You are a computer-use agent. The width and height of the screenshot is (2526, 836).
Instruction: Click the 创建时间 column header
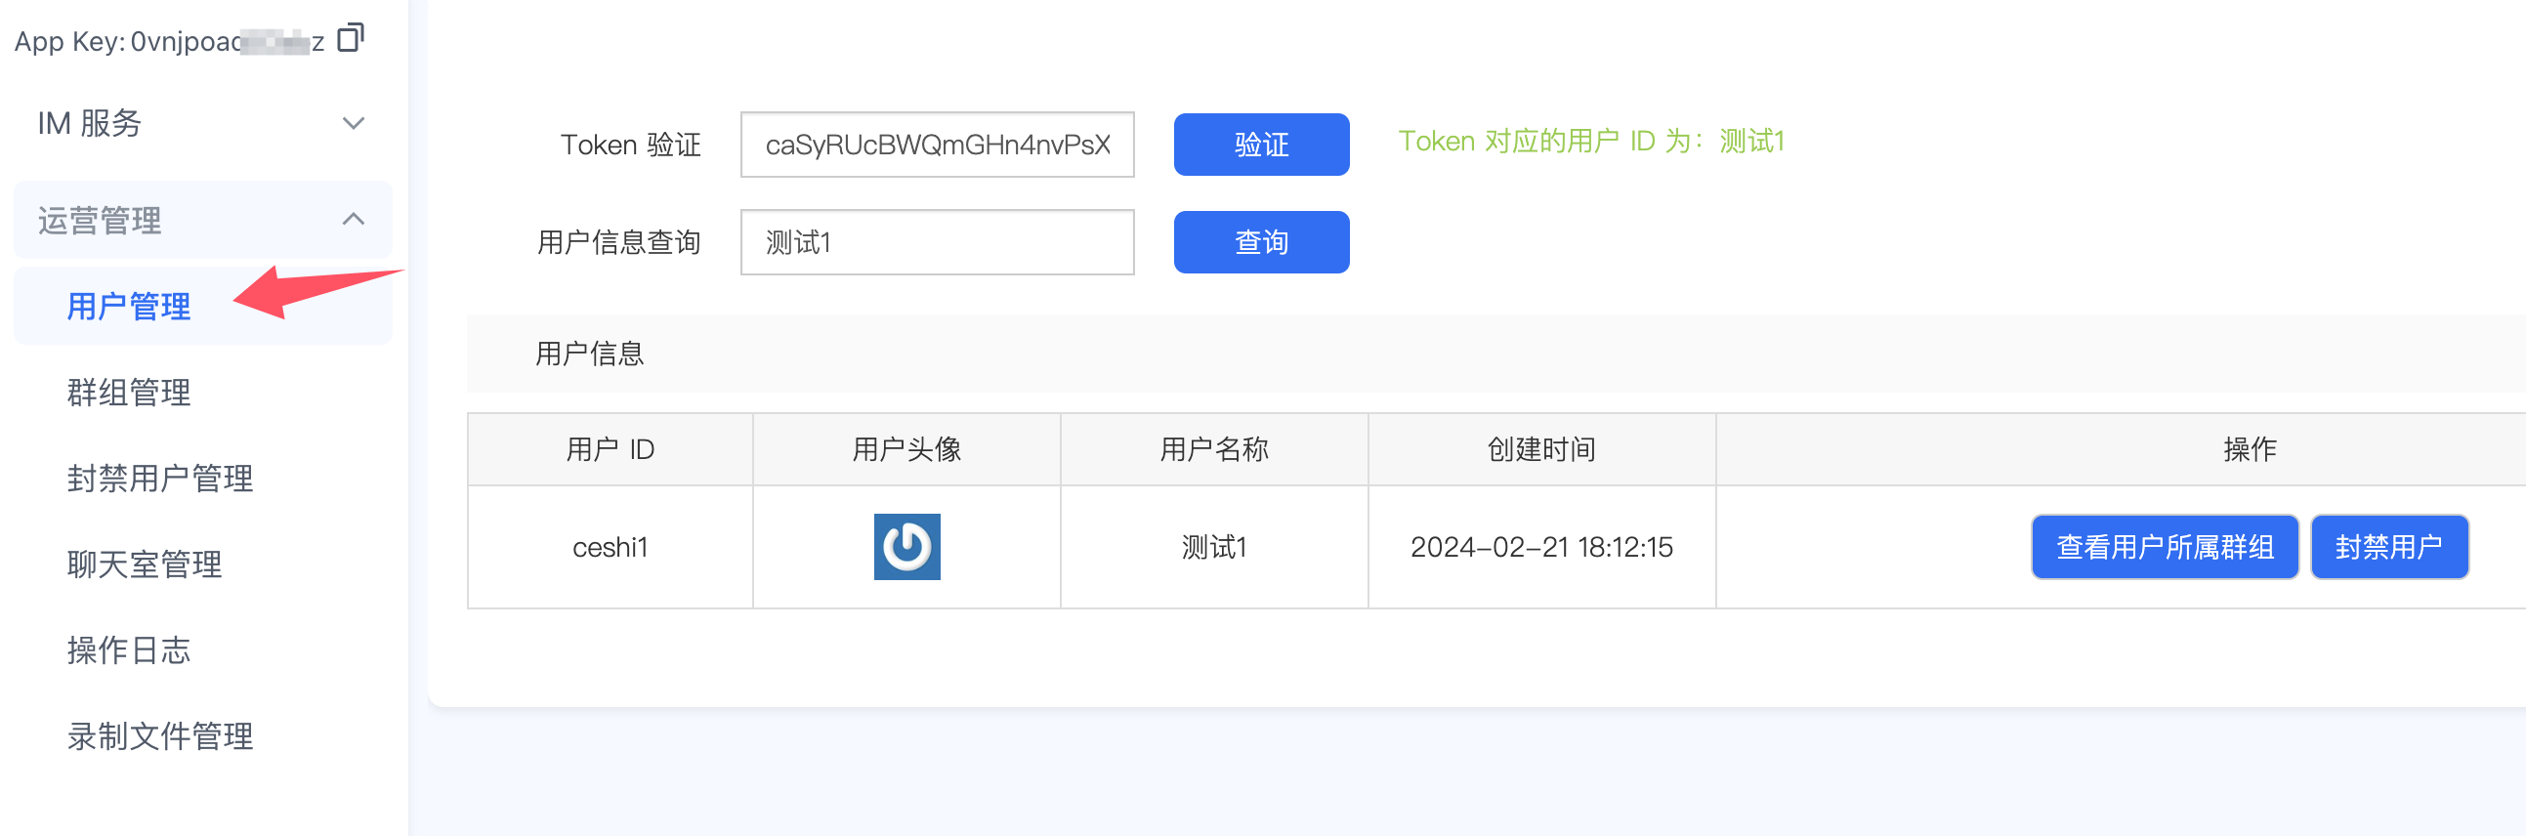tap(1540, 450)
